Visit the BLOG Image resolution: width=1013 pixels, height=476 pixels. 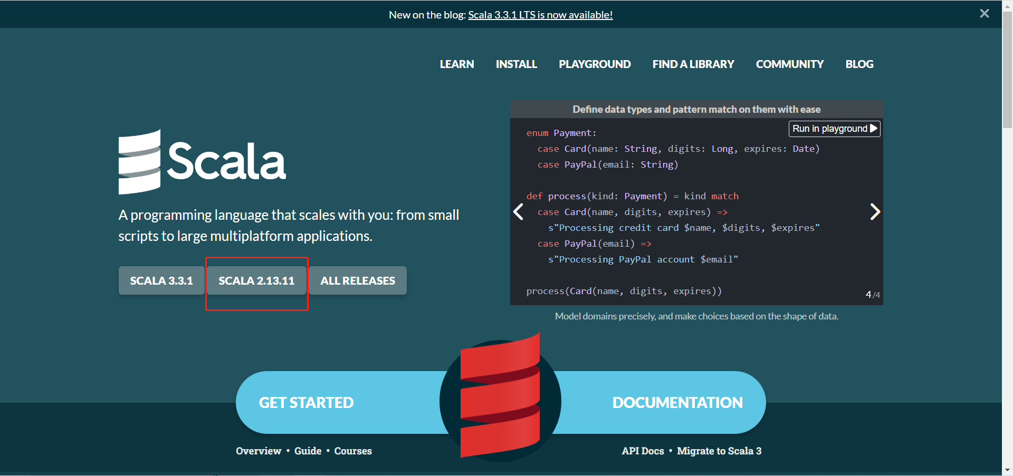[x=859, y=64]
